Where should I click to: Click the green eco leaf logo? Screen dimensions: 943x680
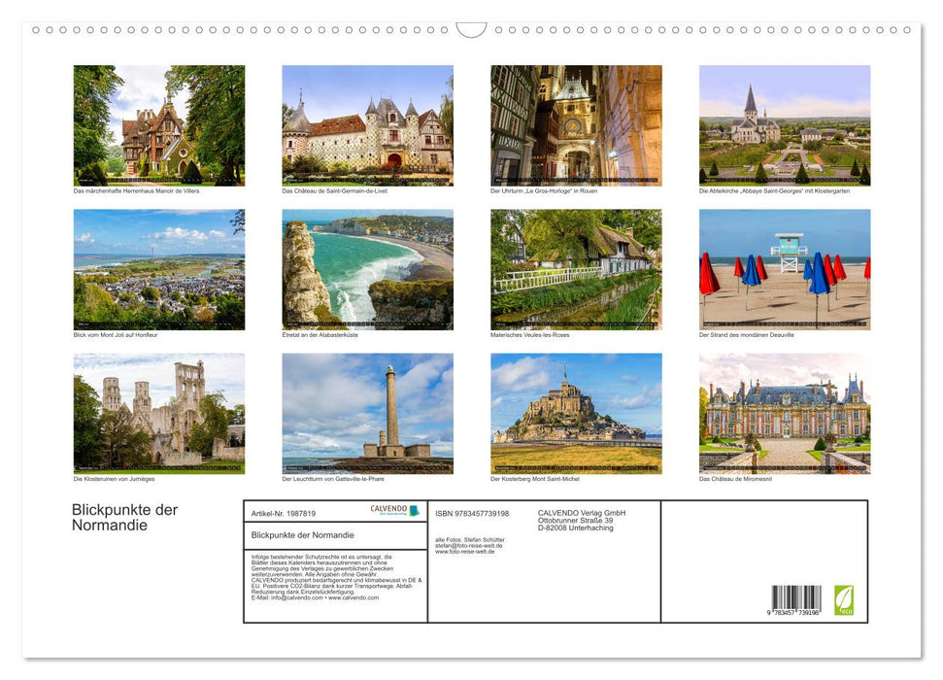(844, 598)
